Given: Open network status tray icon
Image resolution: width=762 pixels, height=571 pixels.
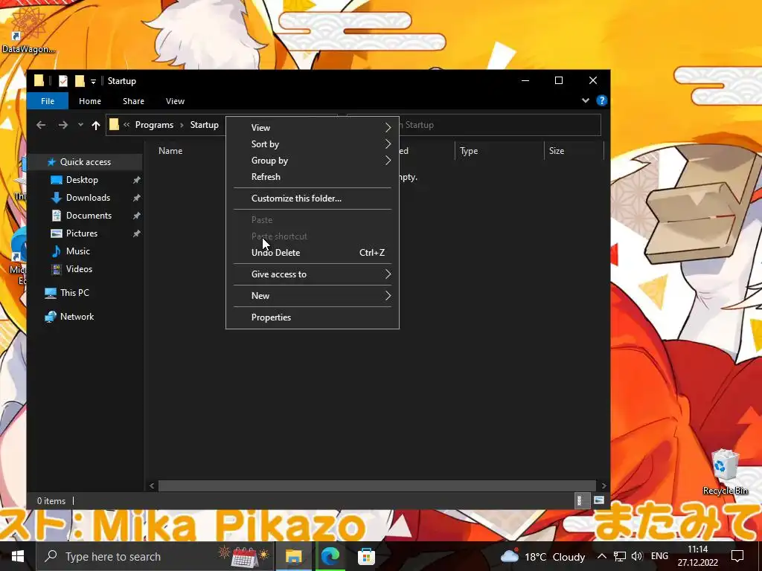Looking at the screenshot, I should click(x=619, y=556).
